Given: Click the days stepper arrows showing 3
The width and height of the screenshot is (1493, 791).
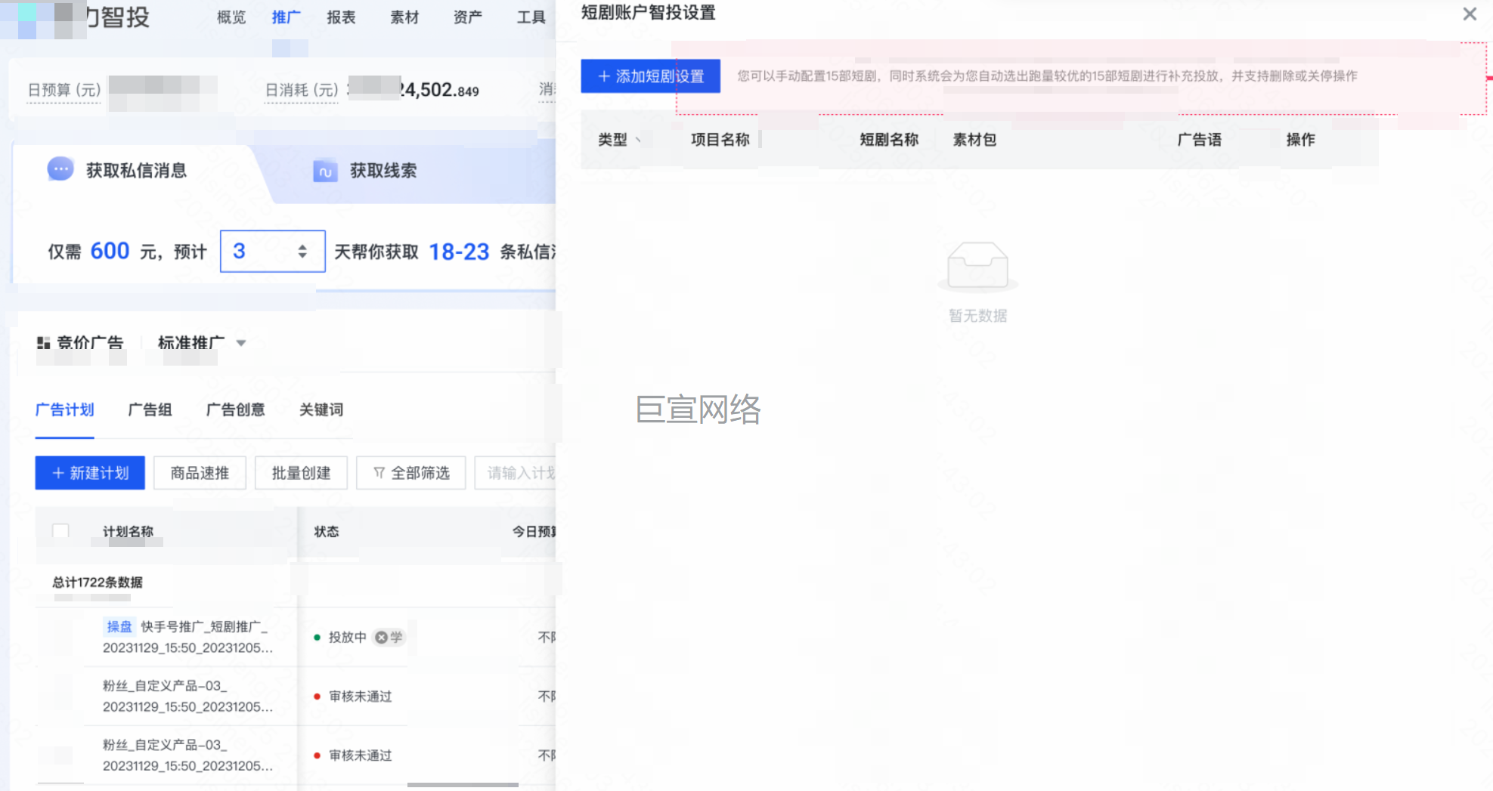Looking at the screenshot, I should point(302,252).
